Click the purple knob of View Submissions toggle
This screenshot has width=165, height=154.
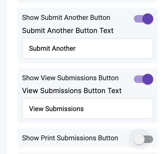(148, 79)
